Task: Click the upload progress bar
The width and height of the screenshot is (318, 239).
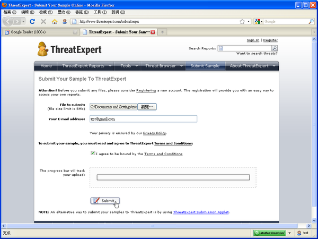Action: click(x=173, y=177)
